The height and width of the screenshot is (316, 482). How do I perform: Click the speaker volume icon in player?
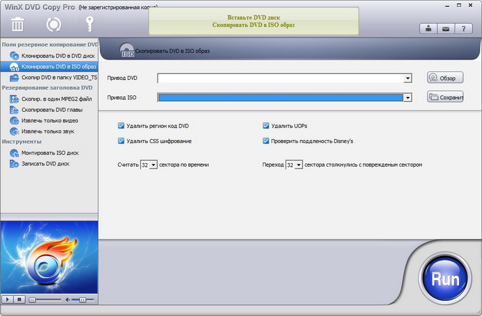[x=68, y=299]
